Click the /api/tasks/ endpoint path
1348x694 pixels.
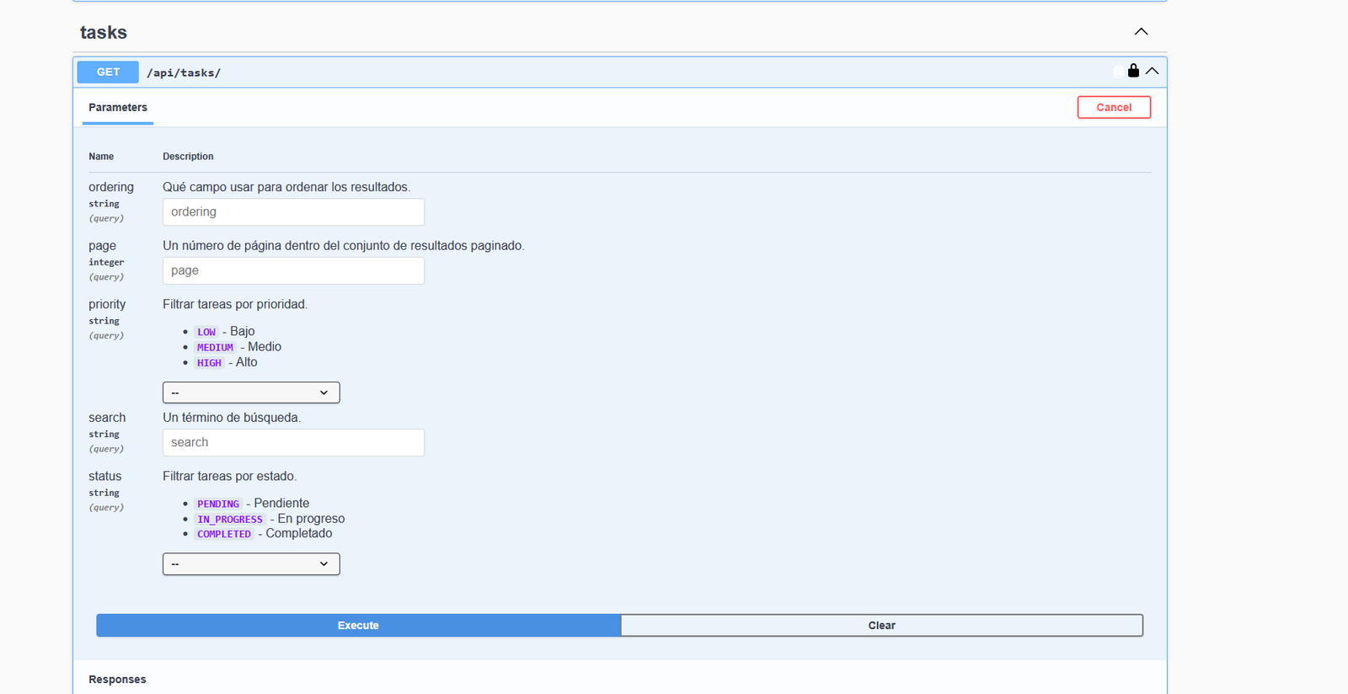(184, 73)
